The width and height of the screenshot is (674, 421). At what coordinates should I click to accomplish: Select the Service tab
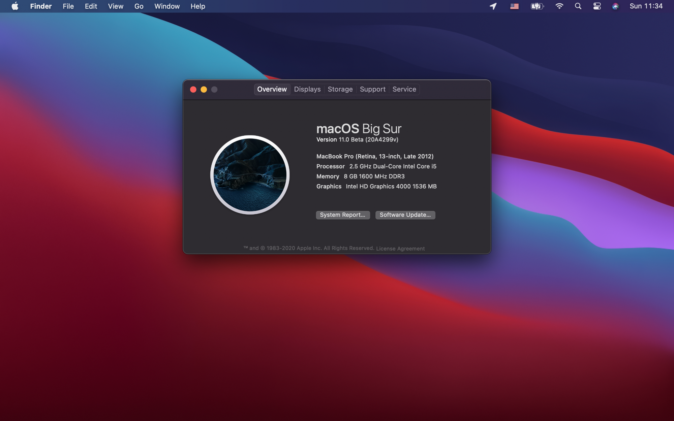coord(404,89)
